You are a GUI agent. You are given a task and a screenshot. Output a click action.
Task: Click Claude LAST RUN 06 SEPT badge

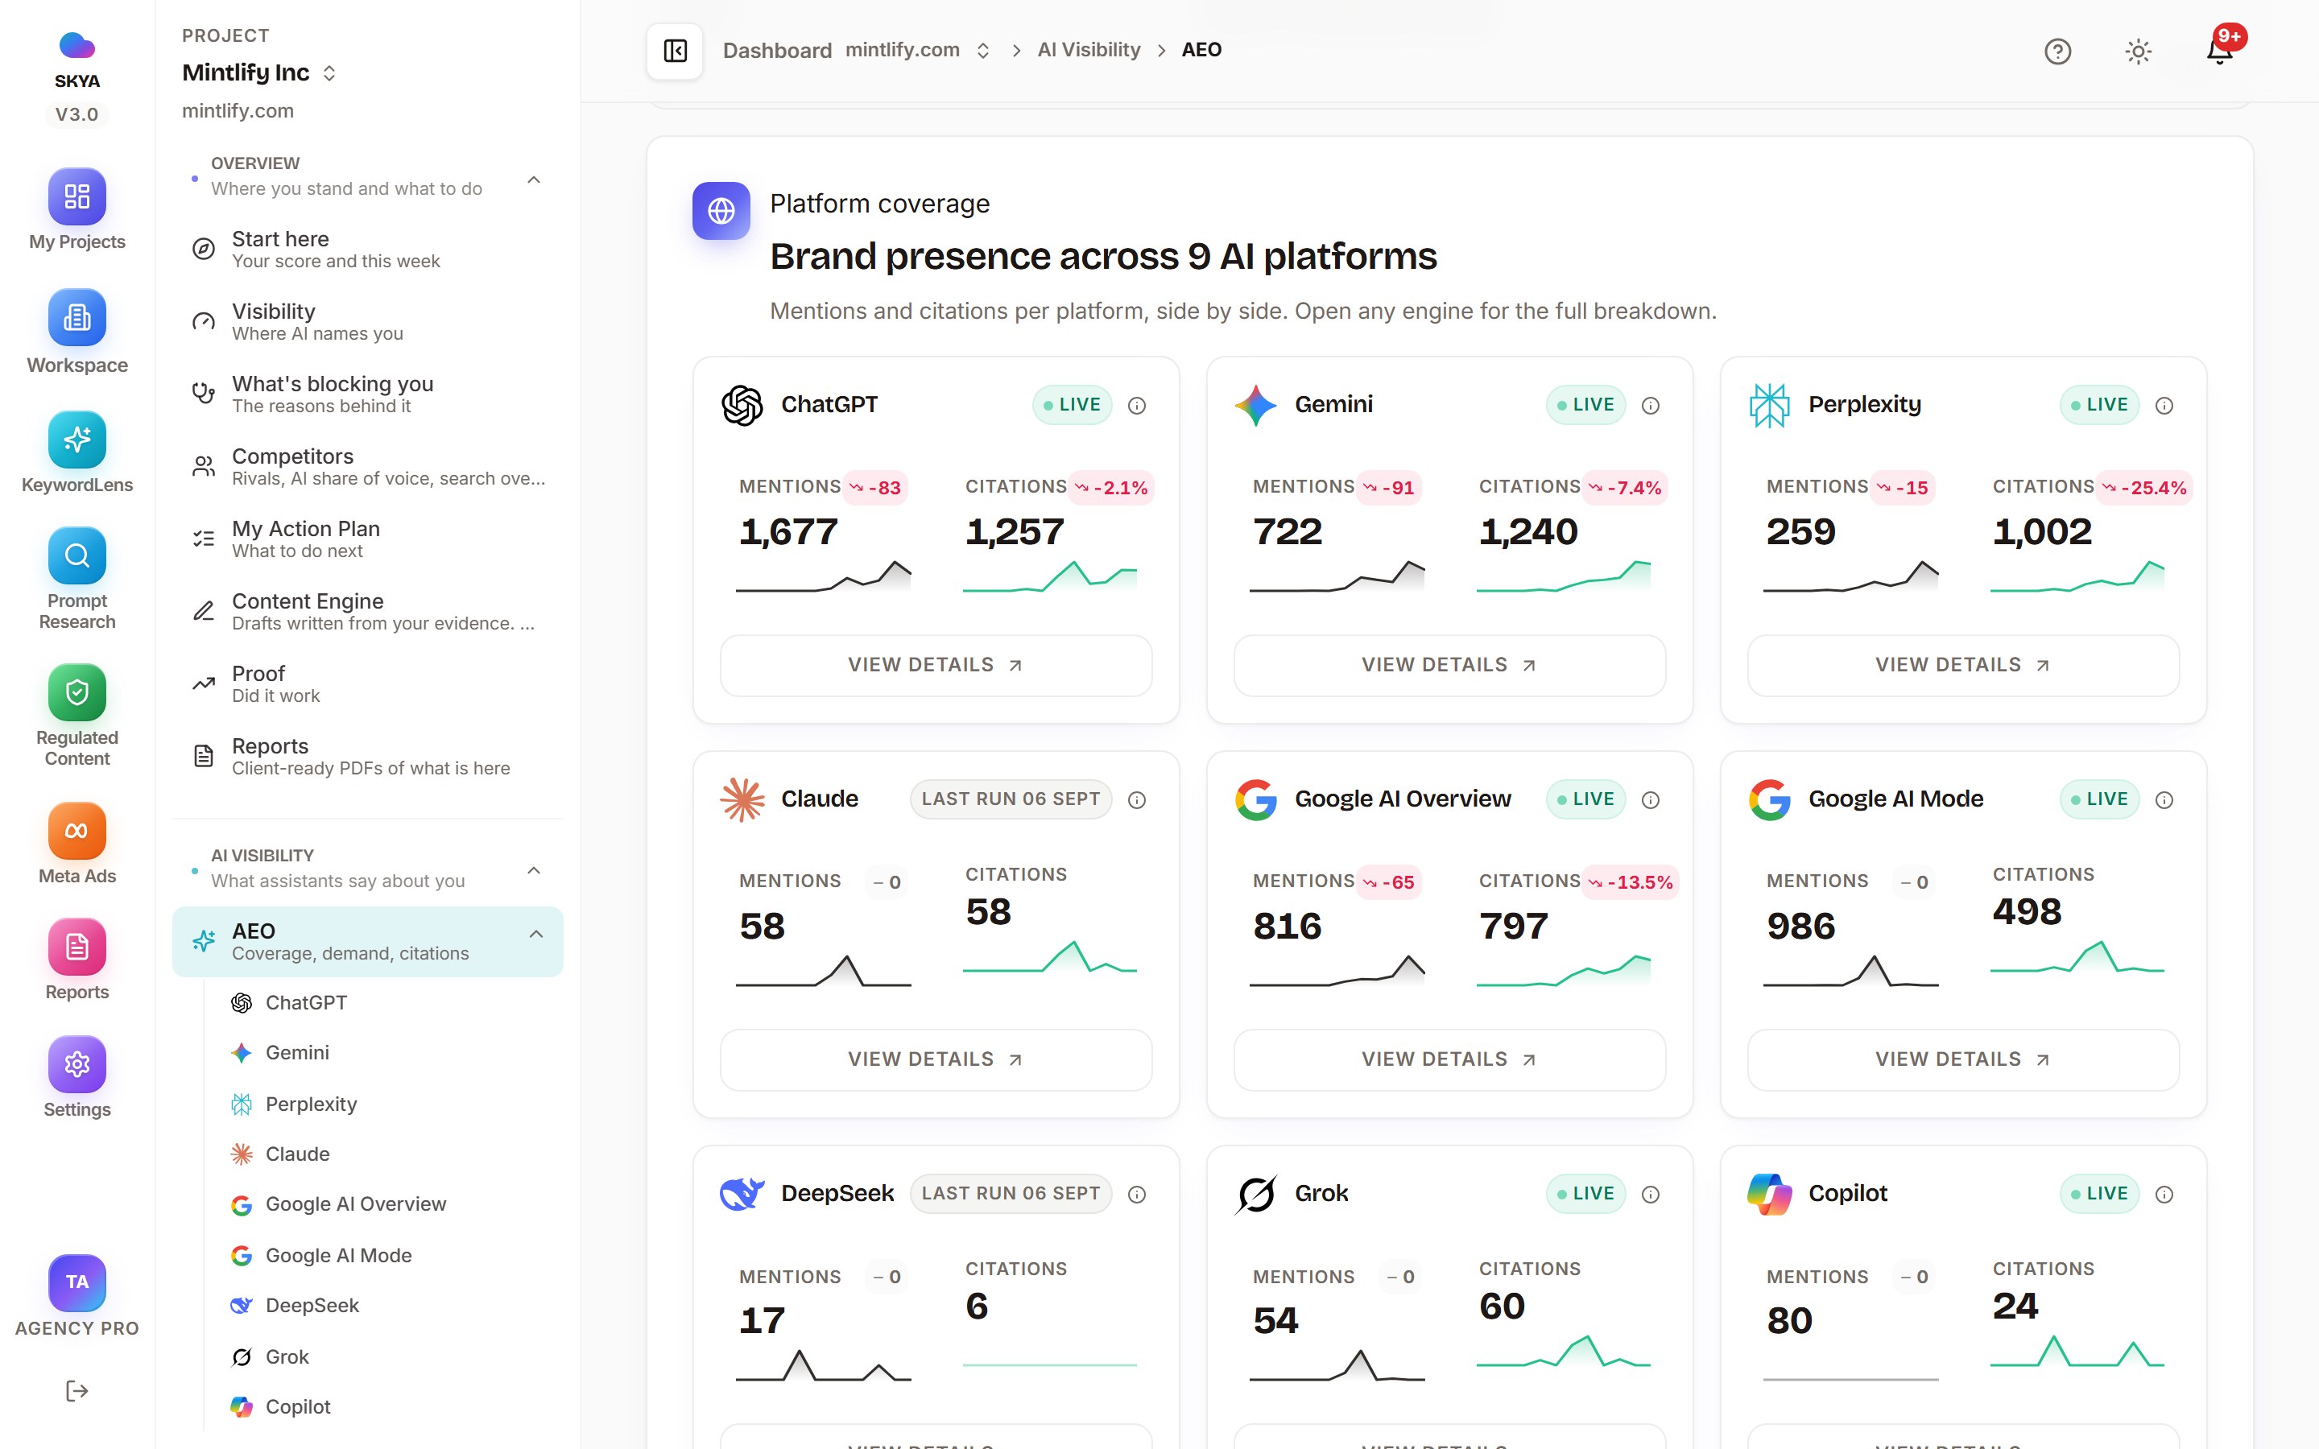tap(1011, 799)
